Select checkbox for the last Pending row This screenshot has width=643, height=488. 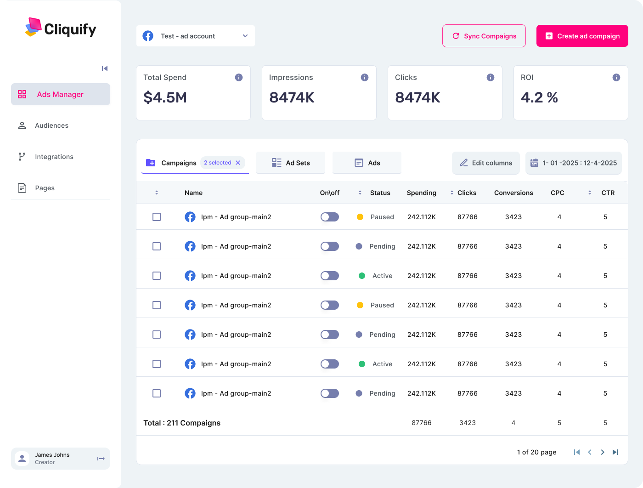point(157,393)
